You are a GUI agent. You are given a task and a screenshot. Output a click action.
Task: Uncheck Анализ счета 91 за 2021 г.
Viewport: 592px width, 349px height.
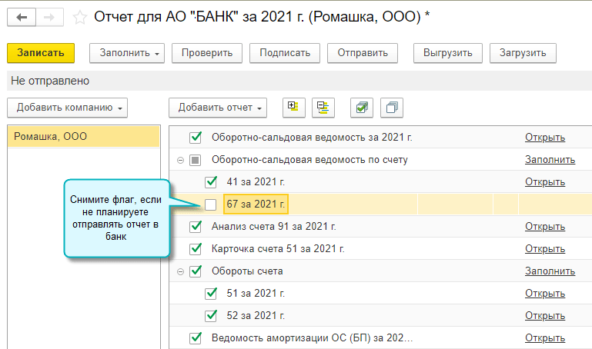pos(196,227)
